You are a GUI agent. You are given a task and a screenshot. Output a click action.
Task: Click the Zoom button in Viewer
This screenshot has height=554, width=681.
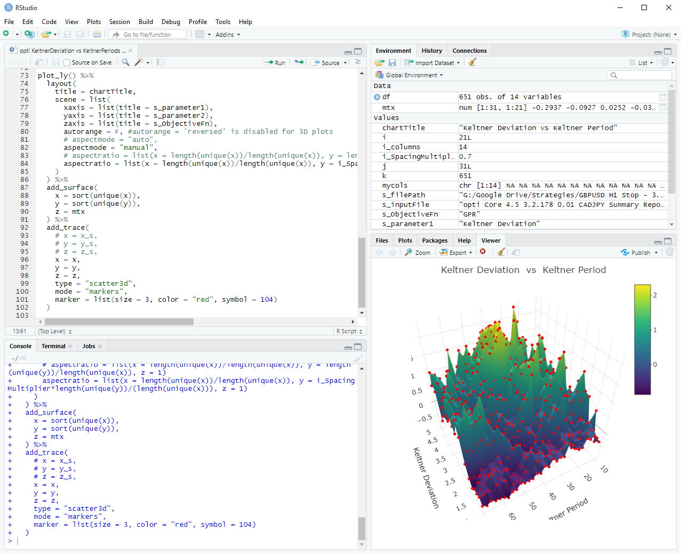pyautogui.click(x=418, y=252)
